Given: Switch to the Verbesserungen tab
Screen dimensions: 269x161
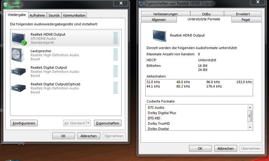Looking at the screenshot, I should tap(165, 14).
